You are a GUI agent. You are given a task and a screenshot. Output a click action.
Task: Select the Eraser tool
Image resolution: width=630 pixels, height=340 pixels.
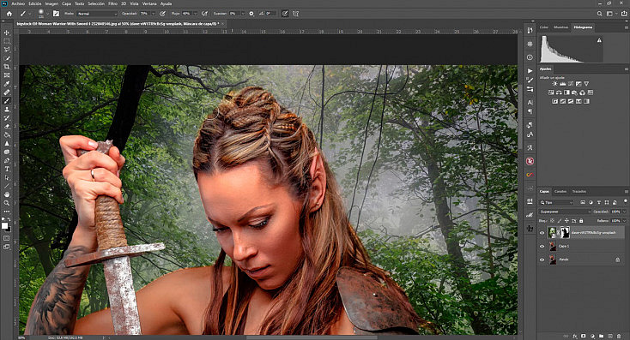(6, 126)
